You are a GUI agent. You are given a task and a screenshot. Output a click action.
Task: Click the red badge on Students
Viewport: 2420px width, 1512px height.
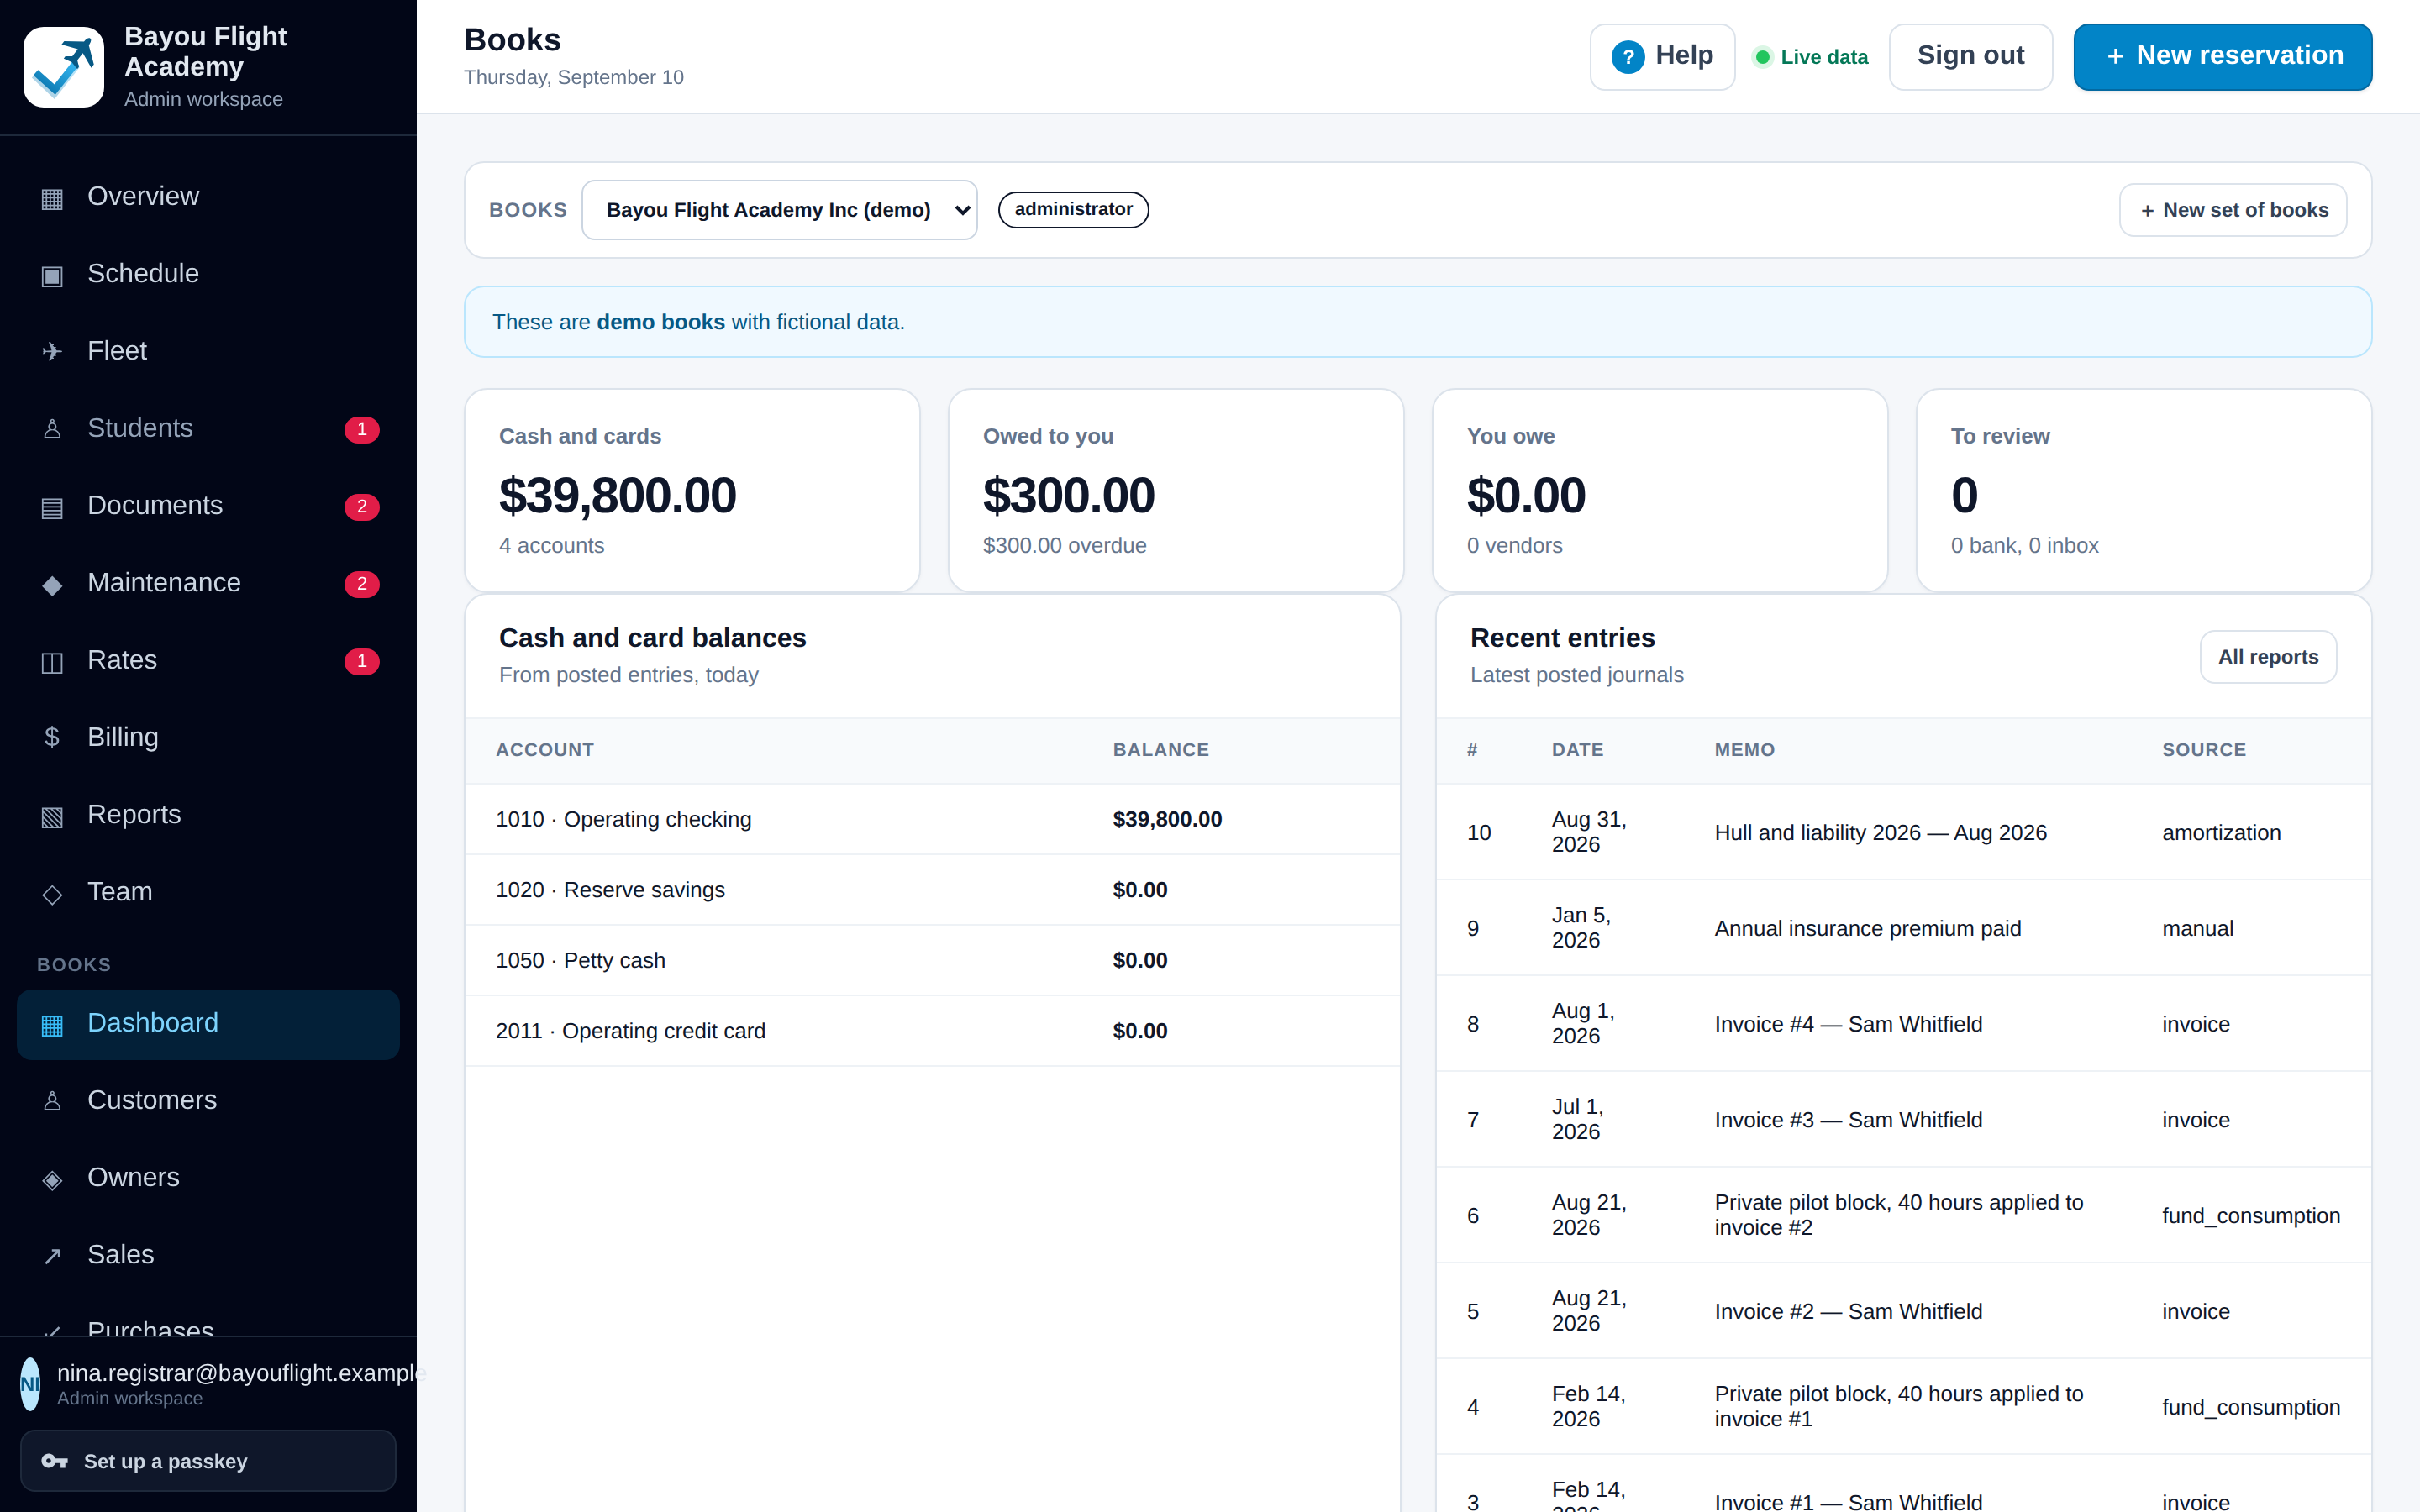[x=362, y=429]
